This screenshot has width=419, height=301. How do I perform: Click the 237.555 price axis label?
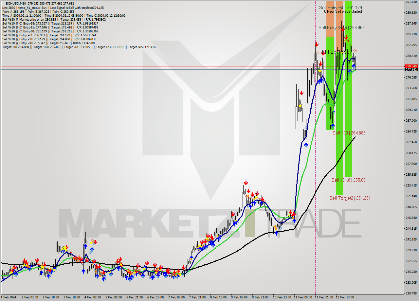[411, 261]
